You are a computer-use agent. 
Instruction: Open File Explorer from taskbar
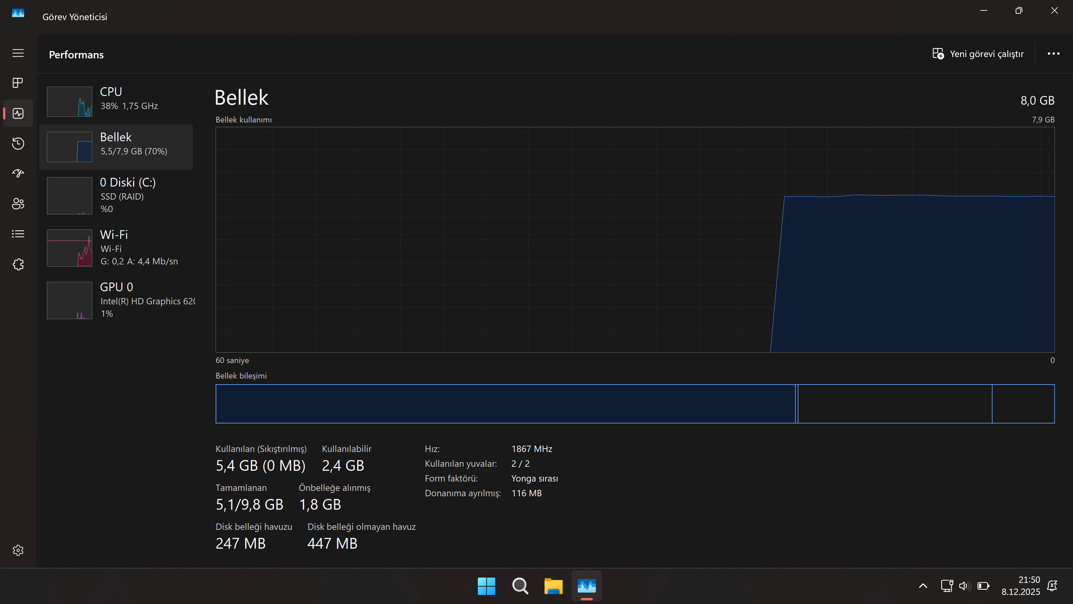pyautogui.click(x=553, y=586)
